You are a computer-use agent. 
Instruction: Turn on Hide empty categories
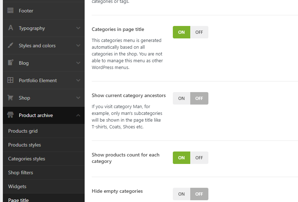(x=181, y=194)
